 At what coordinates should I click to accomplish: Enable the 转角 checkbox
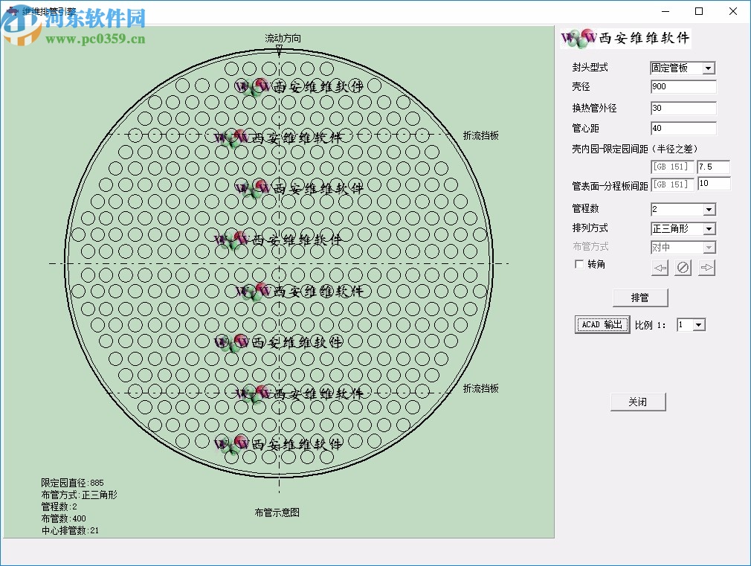click(x=578, y=264)
